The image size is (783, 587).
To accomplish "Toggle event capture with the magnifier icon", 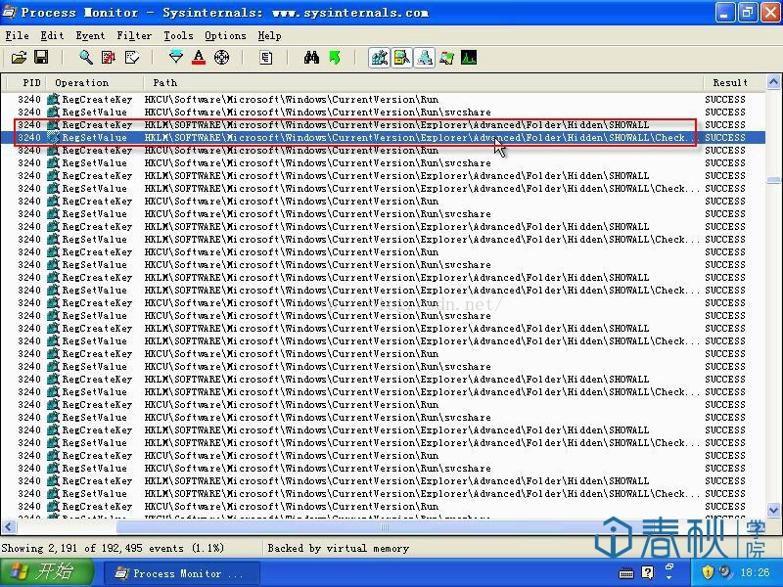I will point(86,58).
